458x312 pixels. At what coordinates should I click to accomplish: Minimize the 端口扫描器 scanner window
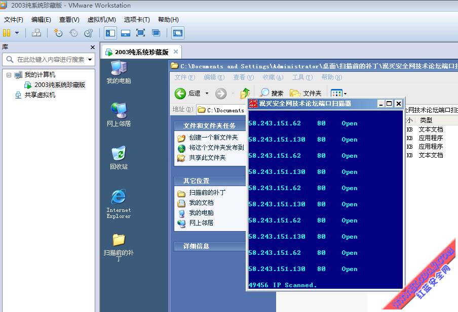[x=380, y=104]
